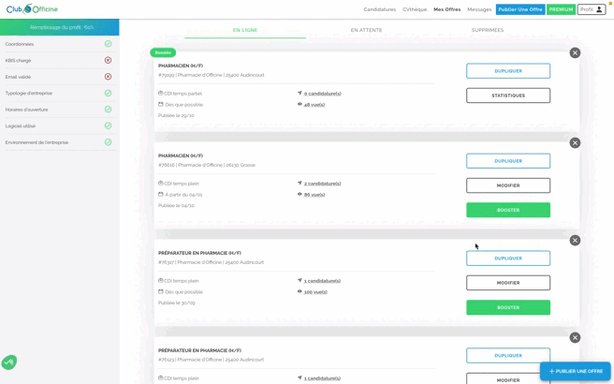Switch to the EN LIGNE tab
Image resolution: width=614 pixels, height=384 pixels.
point(245,30)
